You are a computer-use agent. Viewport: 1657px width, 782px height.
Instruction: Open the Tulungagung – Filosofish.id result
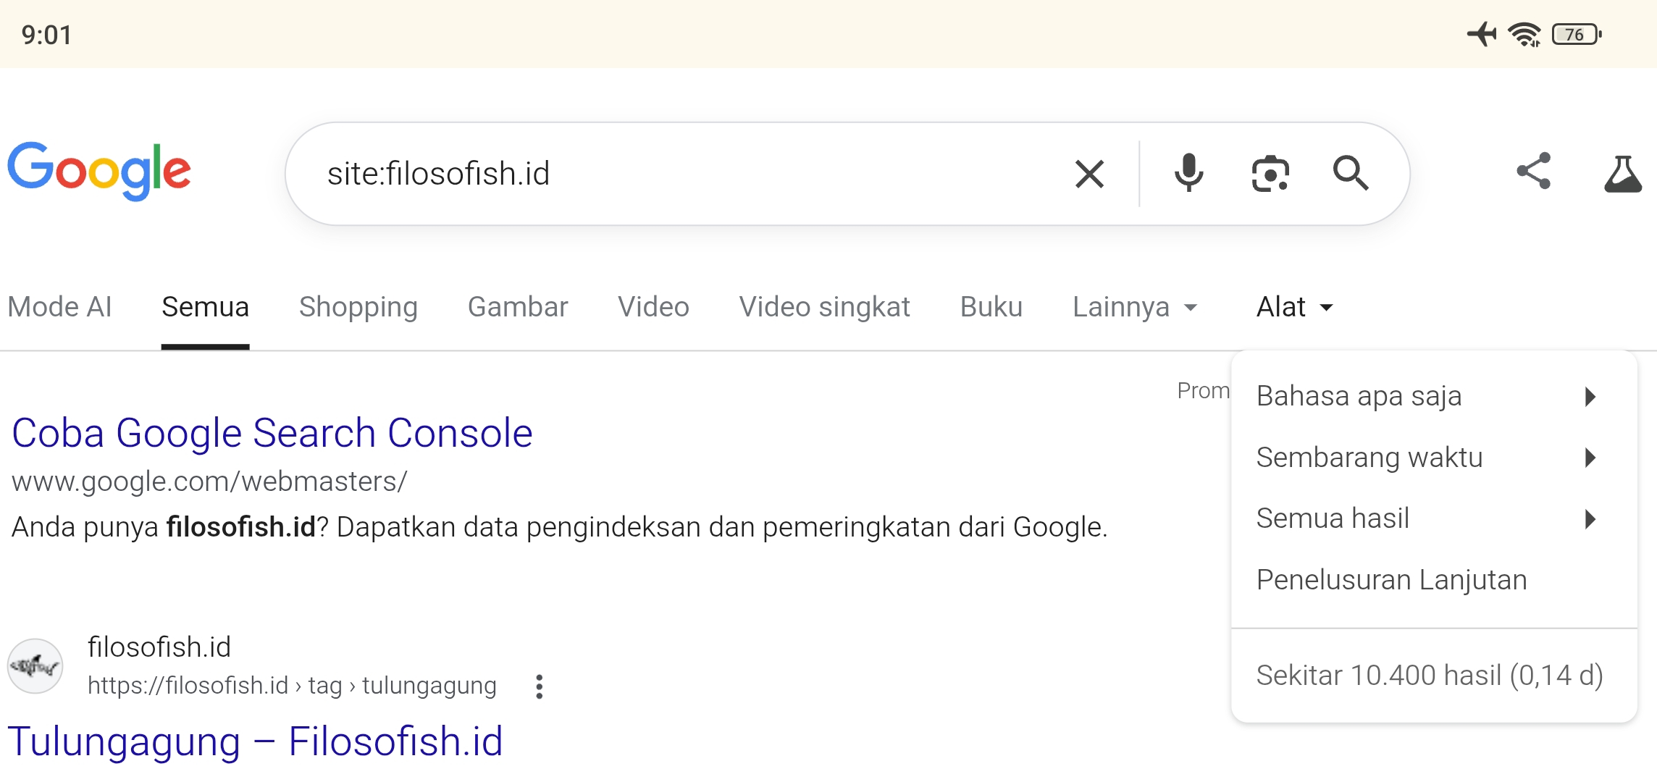[255, 741]
